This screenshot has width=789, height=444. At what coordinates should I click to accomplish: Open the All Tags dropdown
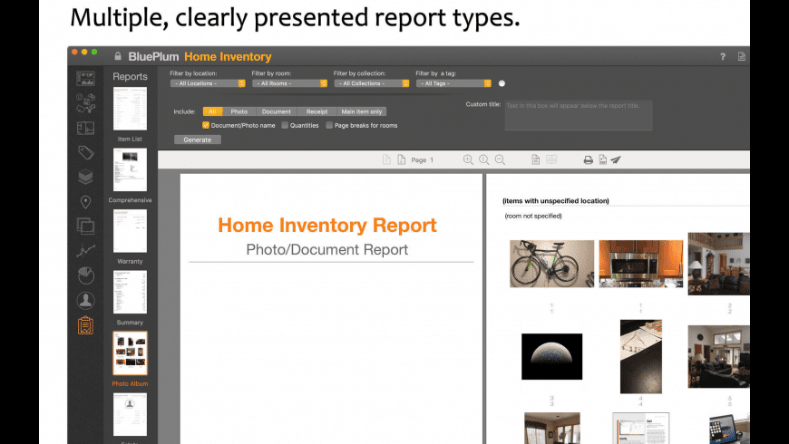coord(453,83)
